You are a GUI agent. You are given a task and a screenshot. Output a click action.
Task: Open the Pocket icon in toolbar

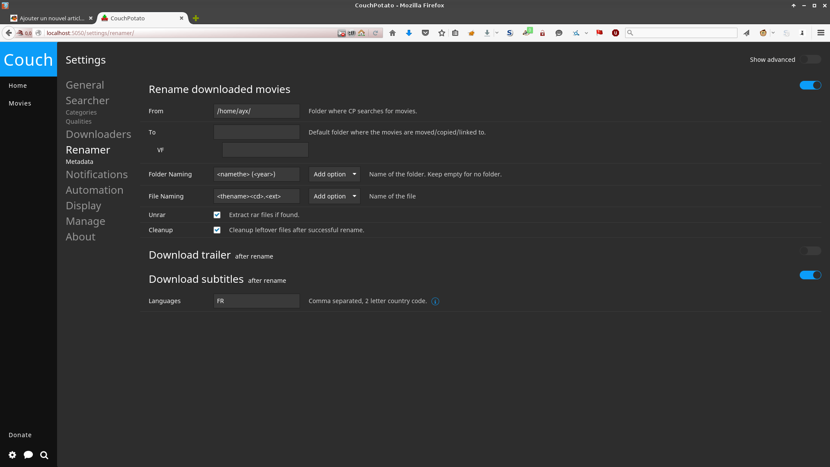click(425, 33)
